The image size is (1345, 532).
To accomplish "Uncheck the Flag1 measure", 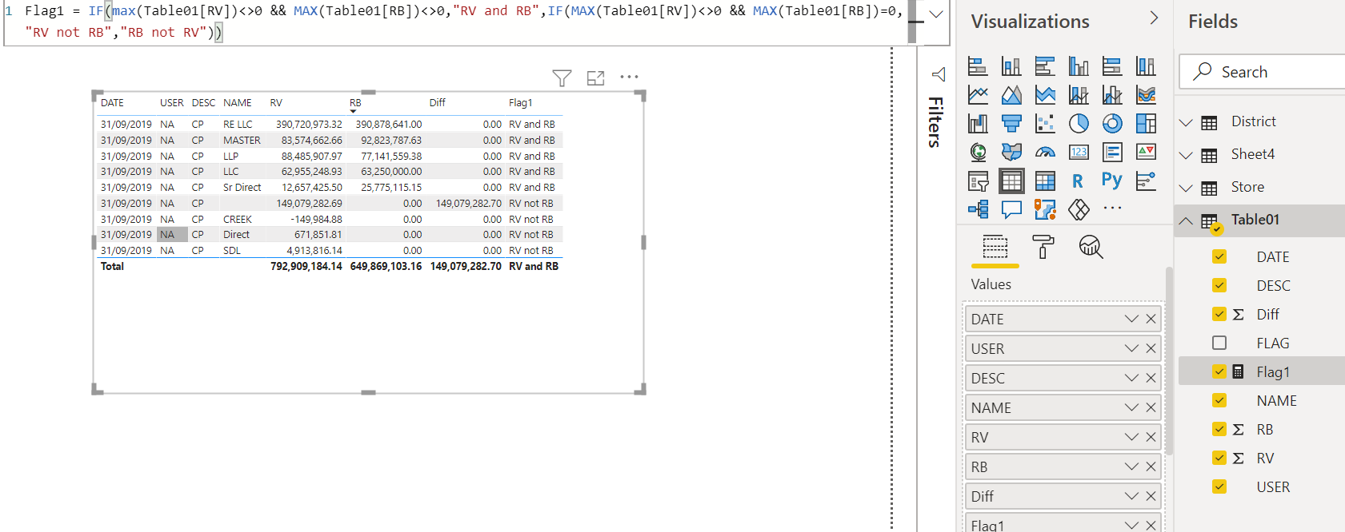I will pyautogui.click(x=1219, y=371).
